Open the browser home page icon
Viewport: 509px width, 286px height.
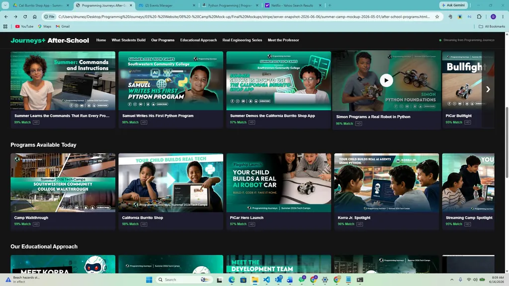(x=35, y=16)
